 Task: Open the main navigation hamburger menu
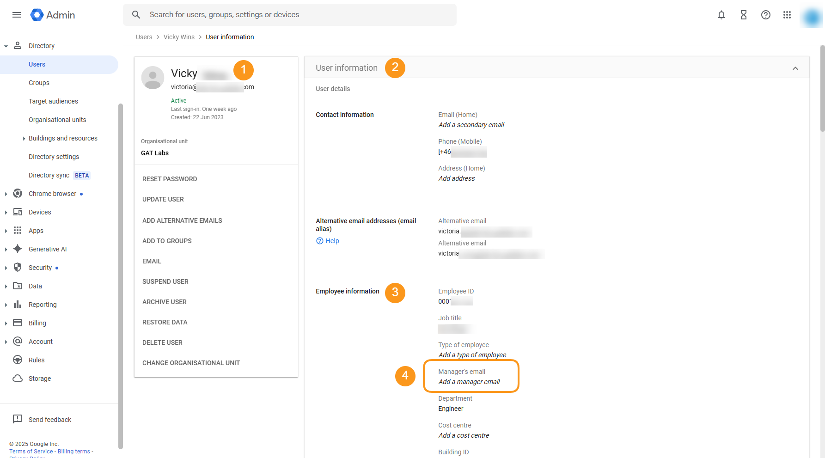(17, 14)
